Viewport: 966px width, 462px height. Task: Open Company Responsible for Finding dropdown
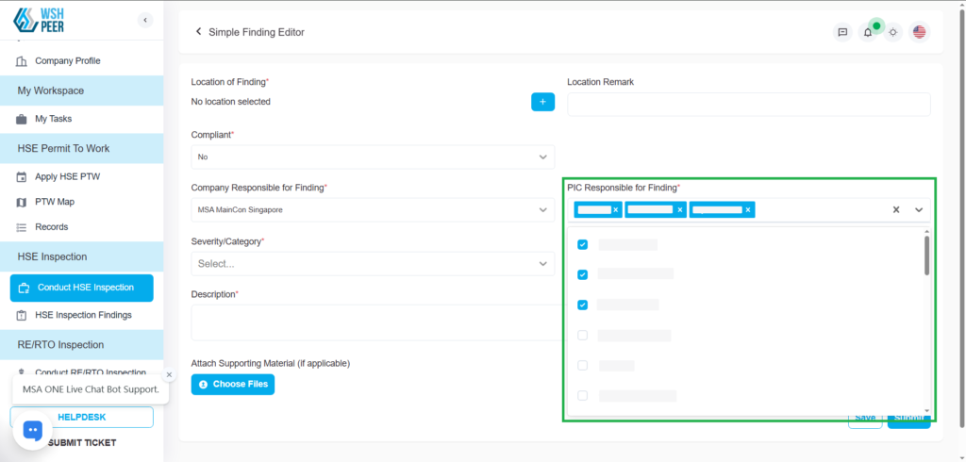pyautogui.click(x=373, y=209)
